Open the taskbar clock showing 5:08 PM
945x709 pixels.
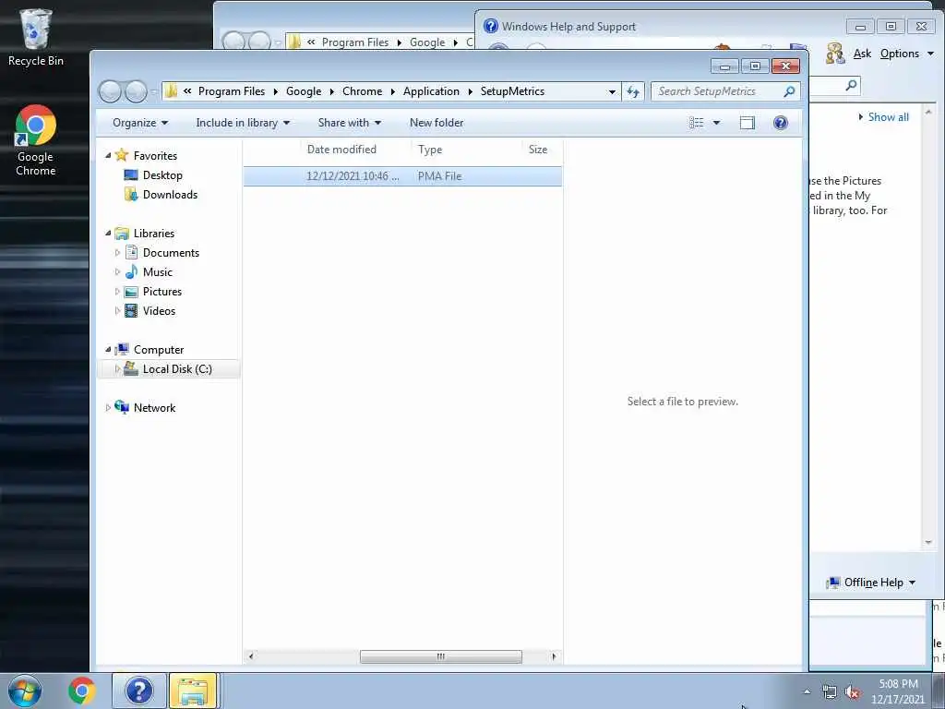(x=898, y=691)
